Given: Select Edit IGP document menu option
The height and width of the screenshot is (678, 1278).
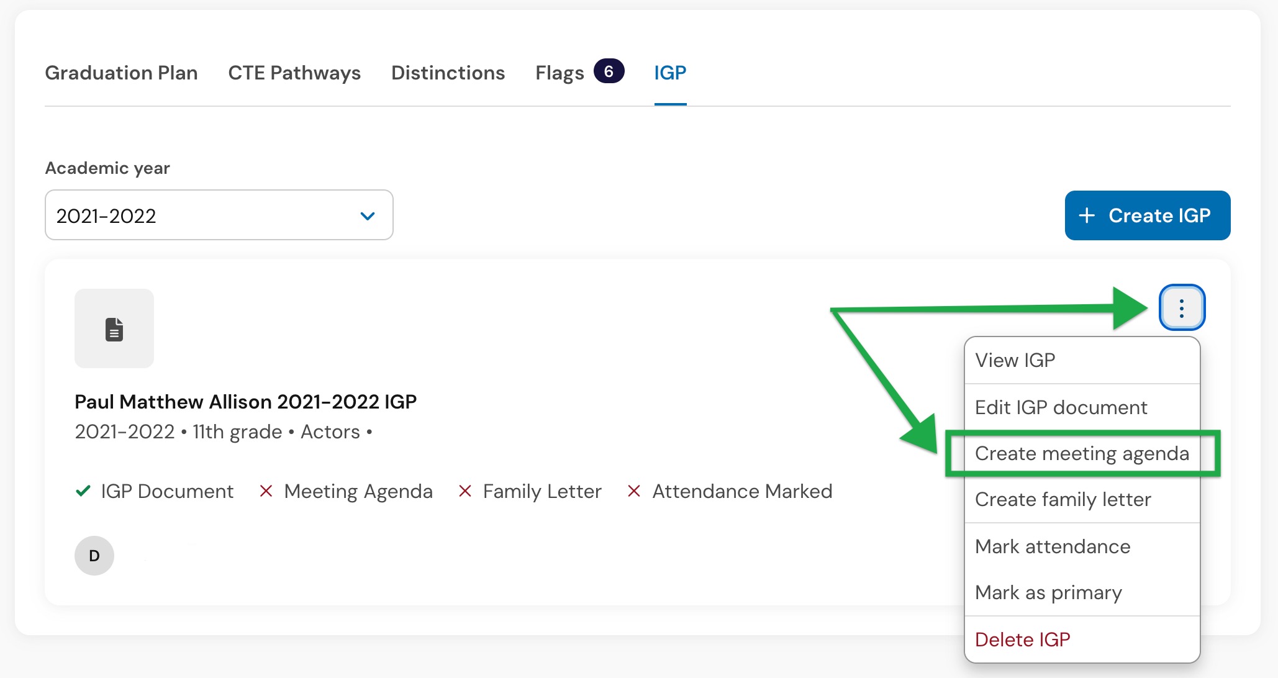Looking at the screenshot, I should (x=1082, y=407).
